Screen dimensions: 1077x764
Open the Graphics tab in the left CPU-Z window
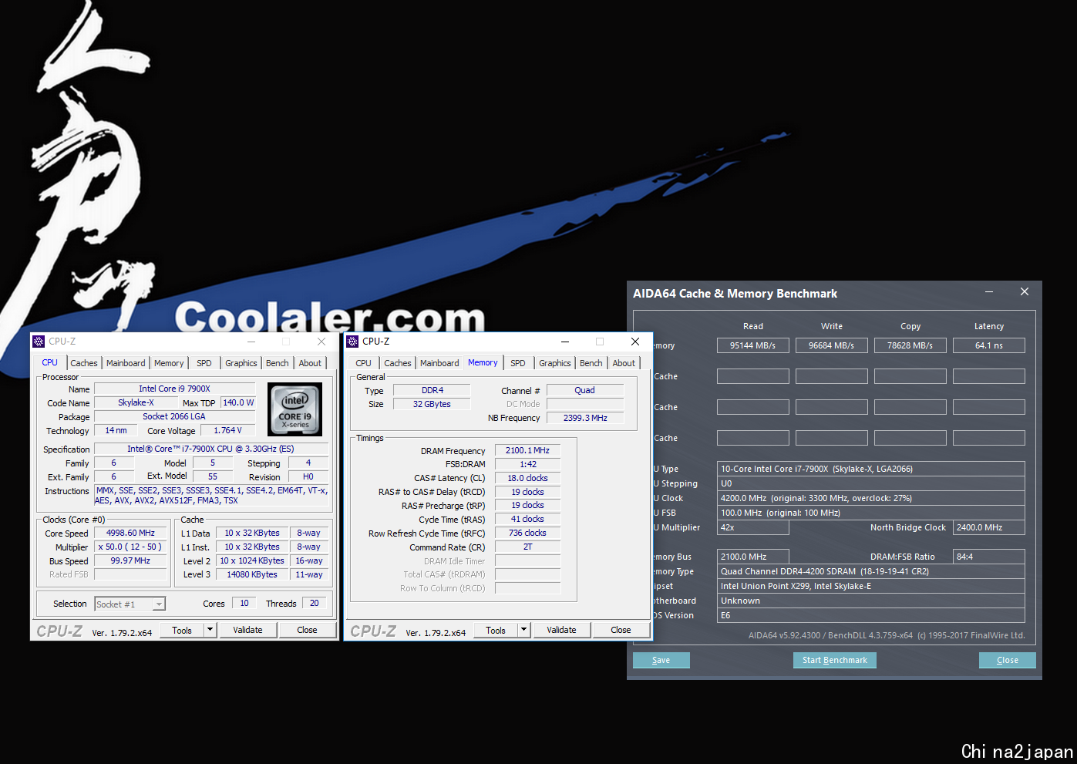(241, 363)
